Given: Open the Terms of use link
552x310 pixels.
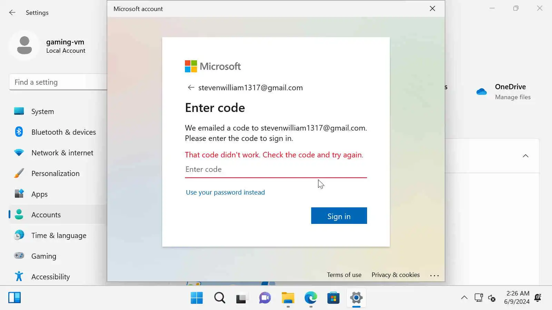Looking at the screenshot, I should click(x=344, y=275).
